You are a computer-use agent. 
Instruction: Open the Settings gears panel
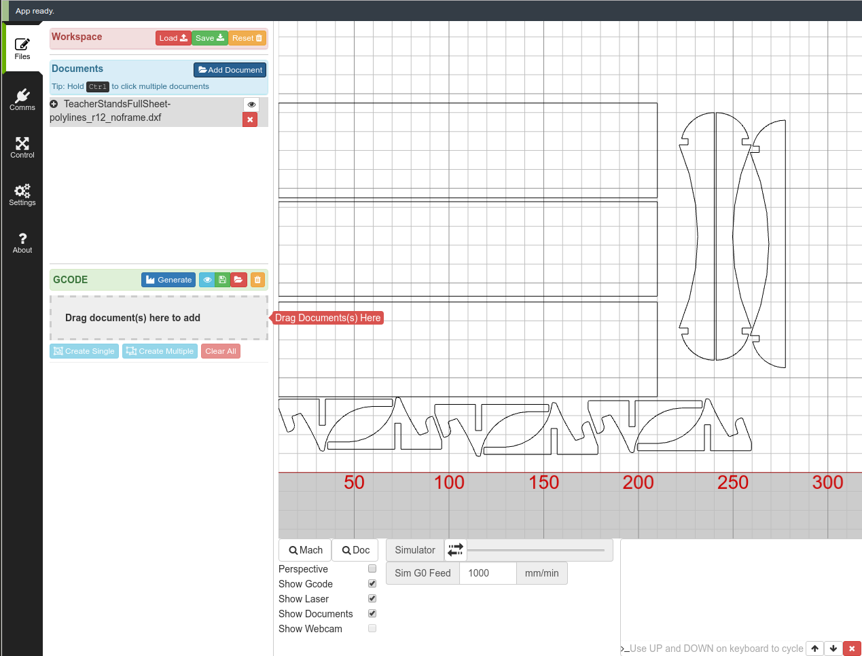[x=22, y=194]
